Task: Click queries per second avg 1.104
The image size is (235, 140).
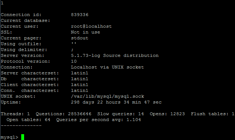Action: click(133, 120)
